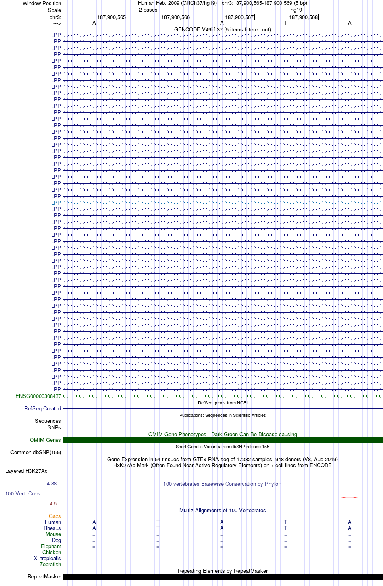Select the SNPs track label
Screen dimensions: 383x586
click(x=54, y=427)
